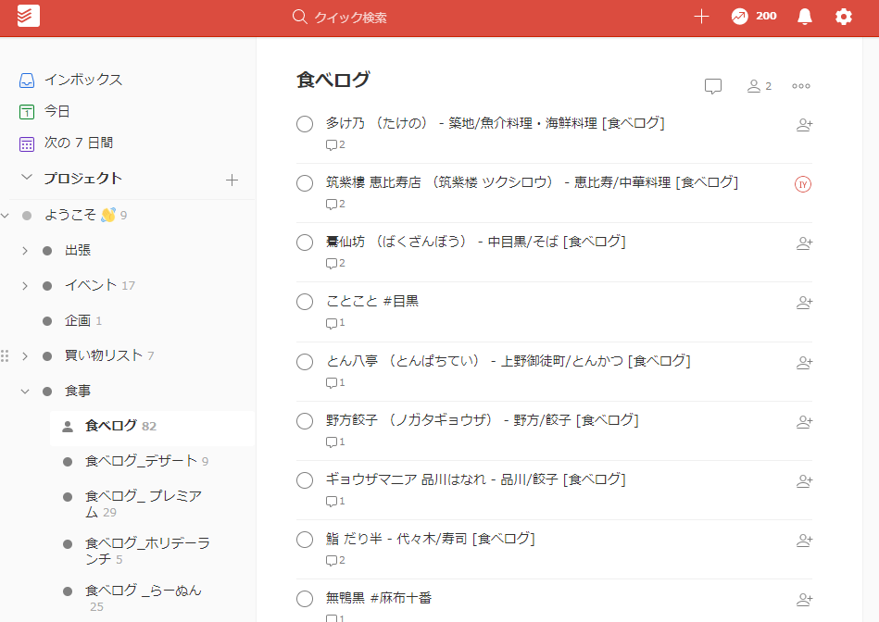Open the settings gear icon
Screen dimensions: 879x622
pyautogui.click(x=843, y=17)
